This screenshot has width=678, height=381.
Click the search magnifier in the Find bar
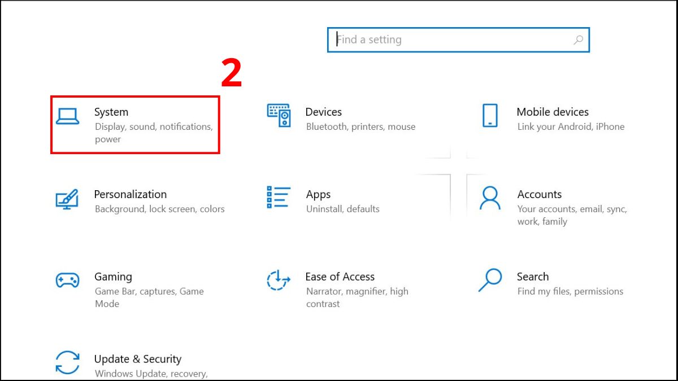click(x=577, y=40)
